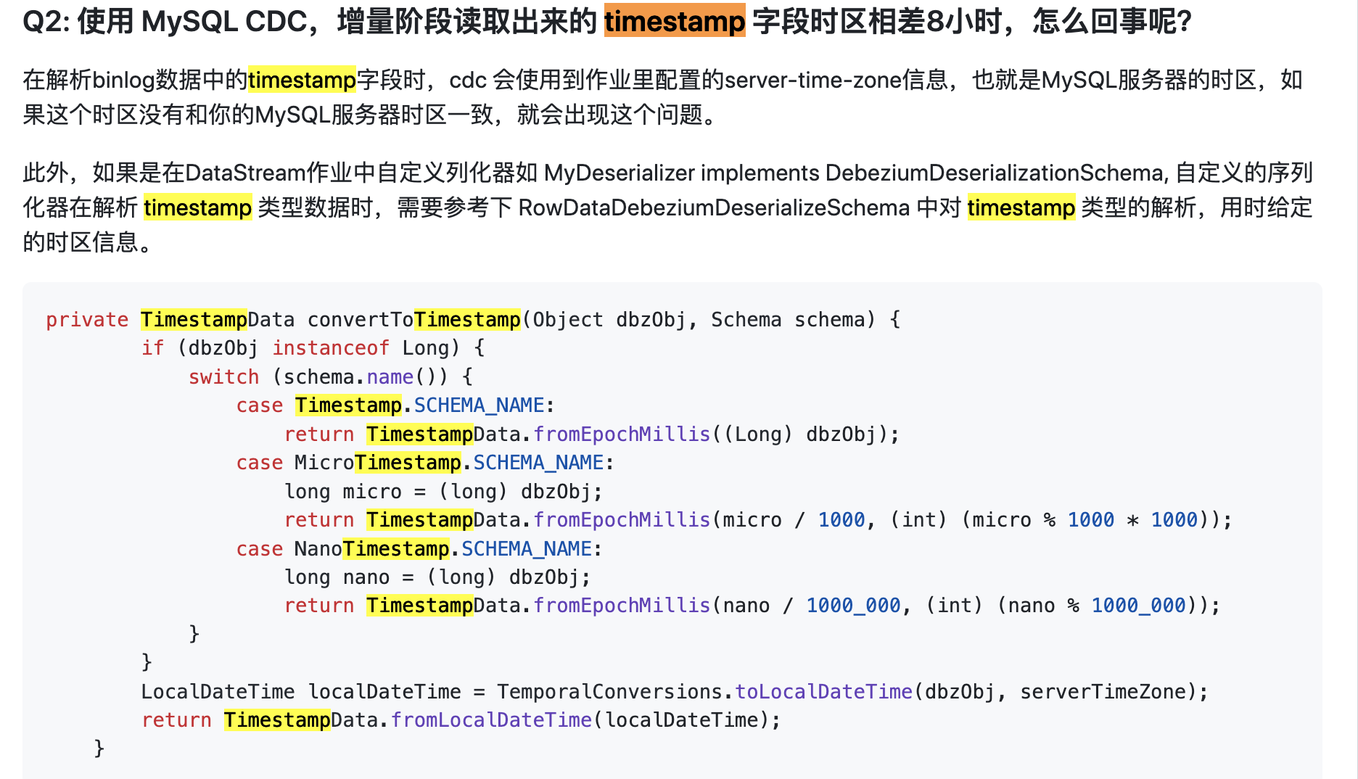Click highlighted 'timestamp' before 类型的解析
The height and width of the screenshot is (779, 1358).
pyautogui.click(x=1021, y=207)
